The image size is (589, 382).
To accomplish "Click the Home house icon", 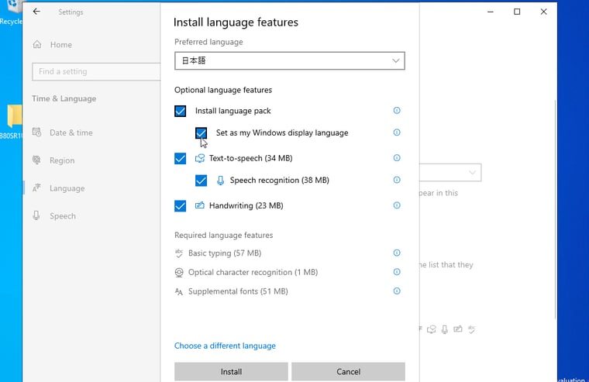I will click(37, 45).
